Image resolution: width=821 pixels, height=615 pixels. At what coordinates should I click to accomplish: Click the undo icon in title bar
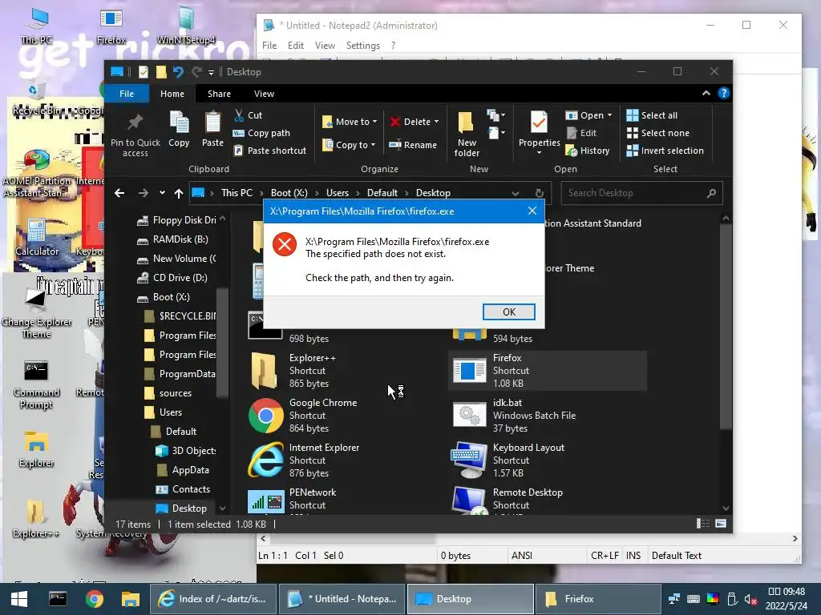point(178,71)
